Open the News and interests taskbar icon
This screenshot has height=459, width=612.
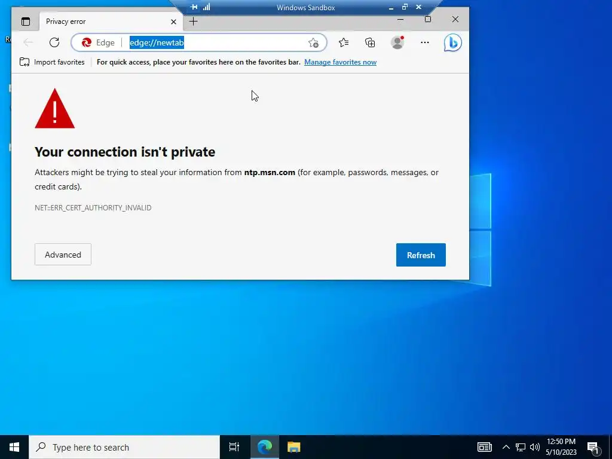(x=484, y=447)
